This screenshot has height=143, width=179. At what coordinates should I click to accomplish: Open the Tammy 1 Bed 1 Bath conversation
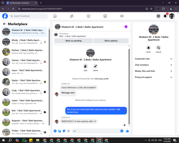click(x=24, y=62)
